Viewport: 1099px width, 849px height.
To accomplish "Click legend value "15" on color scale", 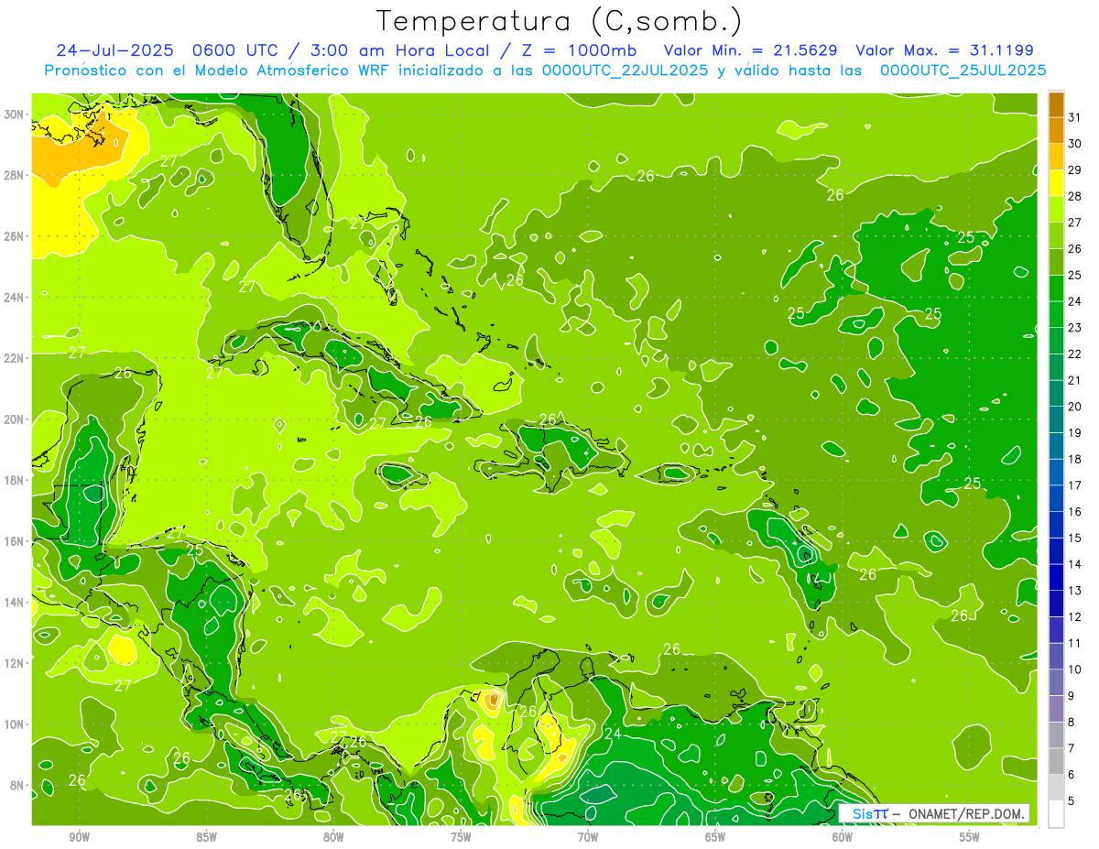I will click(1075, 538).
